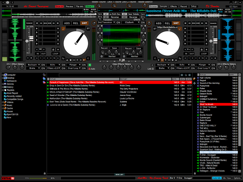
Task: Switch to the Browser tab
Action: coord(153,6)
